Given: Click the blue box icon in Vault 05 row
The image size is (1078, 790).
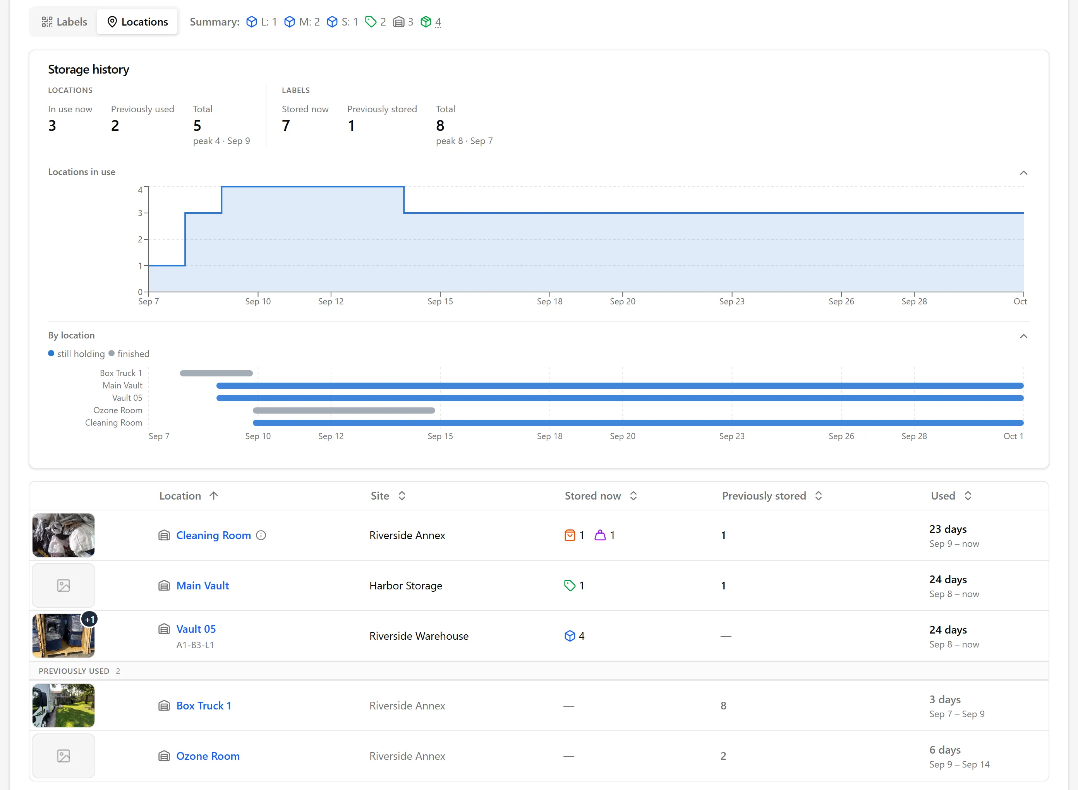Looking at the screenshot, I should click(x=570, y=635).
